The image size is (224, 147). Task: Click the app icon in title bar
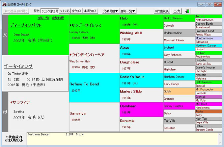pyautogui.click(x=4, y=4)
